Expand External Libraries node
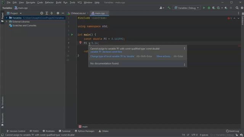 [x=6, y=22]
